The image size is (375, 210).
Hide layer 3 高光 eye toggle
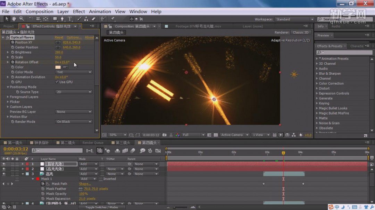pos(3,174)
